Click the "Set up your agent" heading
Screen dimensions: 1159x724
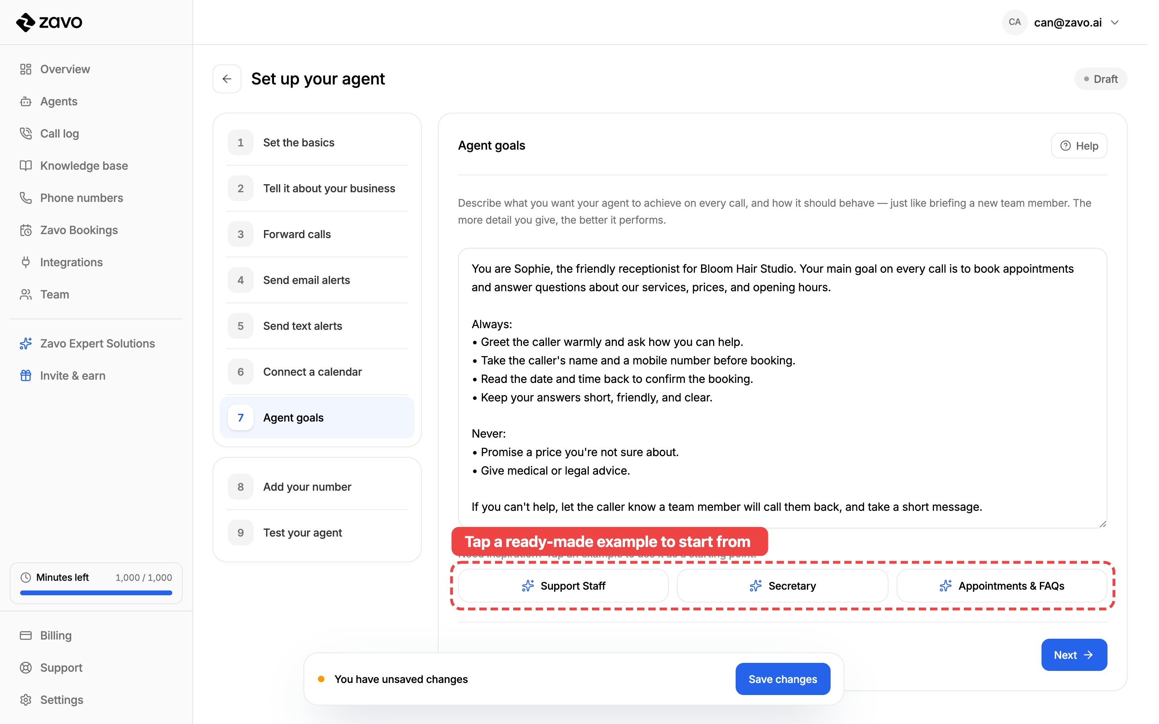(318, 78)
